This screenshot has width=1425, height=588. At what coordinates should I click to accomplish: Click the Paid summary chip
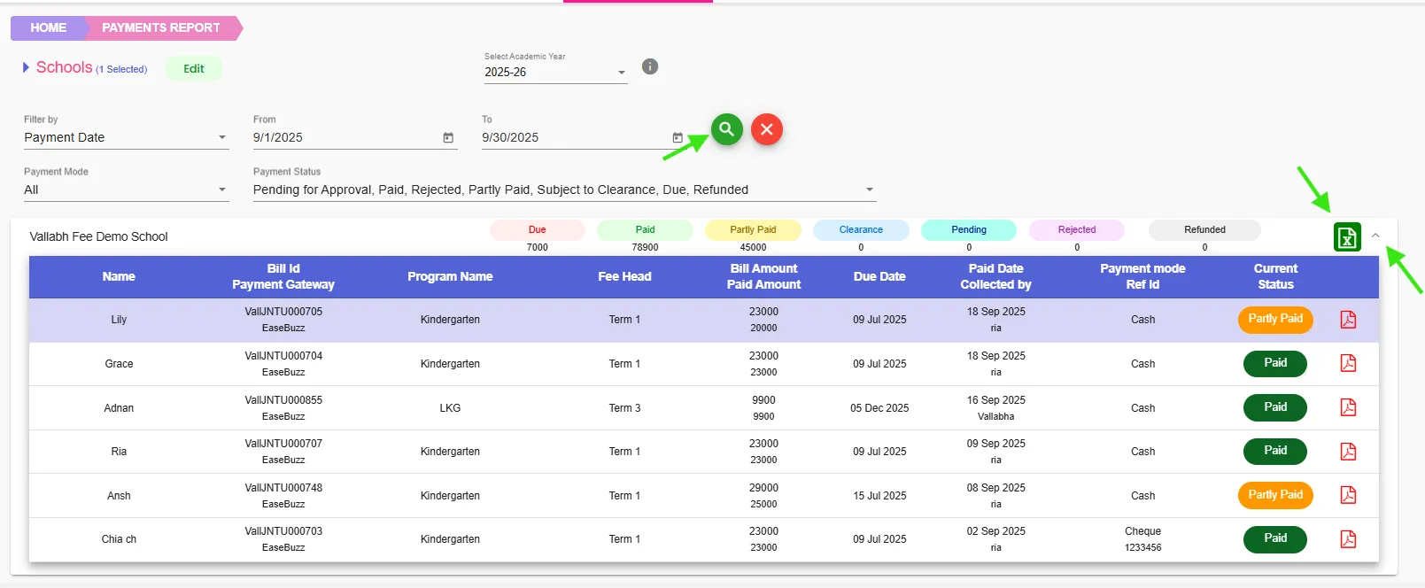[646, 229]
